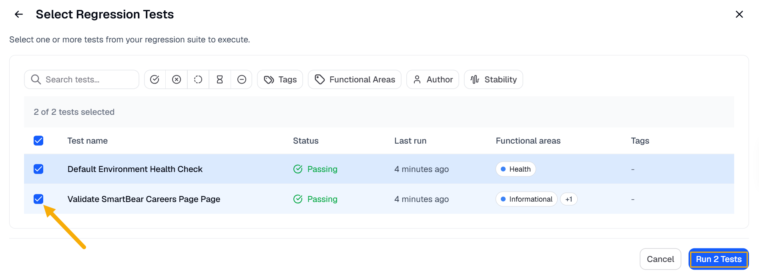759x278 pixels.
Task: Click the Health functional area badge
Action: pyautogui.click(x=516, y=169)
